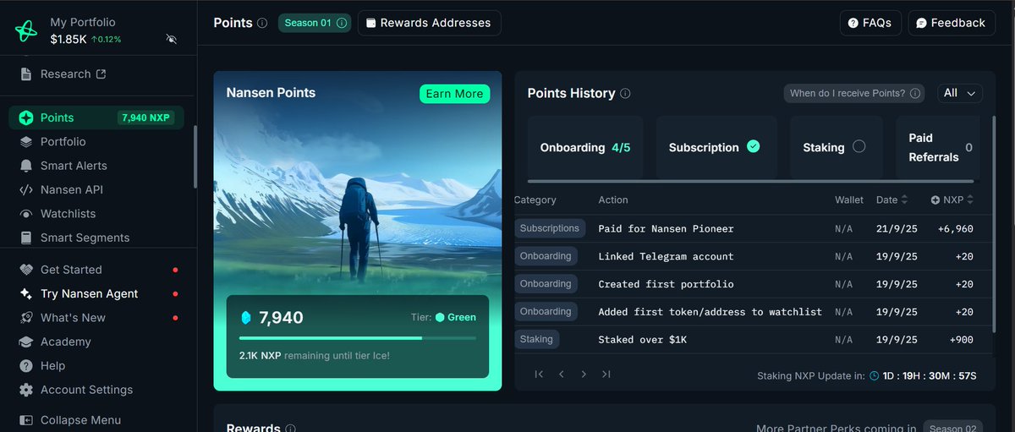Click the info icon beside Points History
1015x432 pixels.
(x=625, y=94)
